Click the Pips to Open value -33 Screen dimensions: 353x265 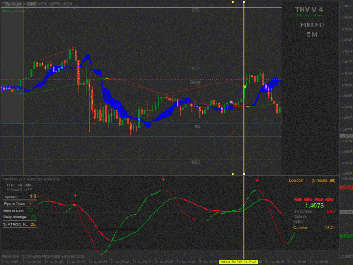point(30,203)
